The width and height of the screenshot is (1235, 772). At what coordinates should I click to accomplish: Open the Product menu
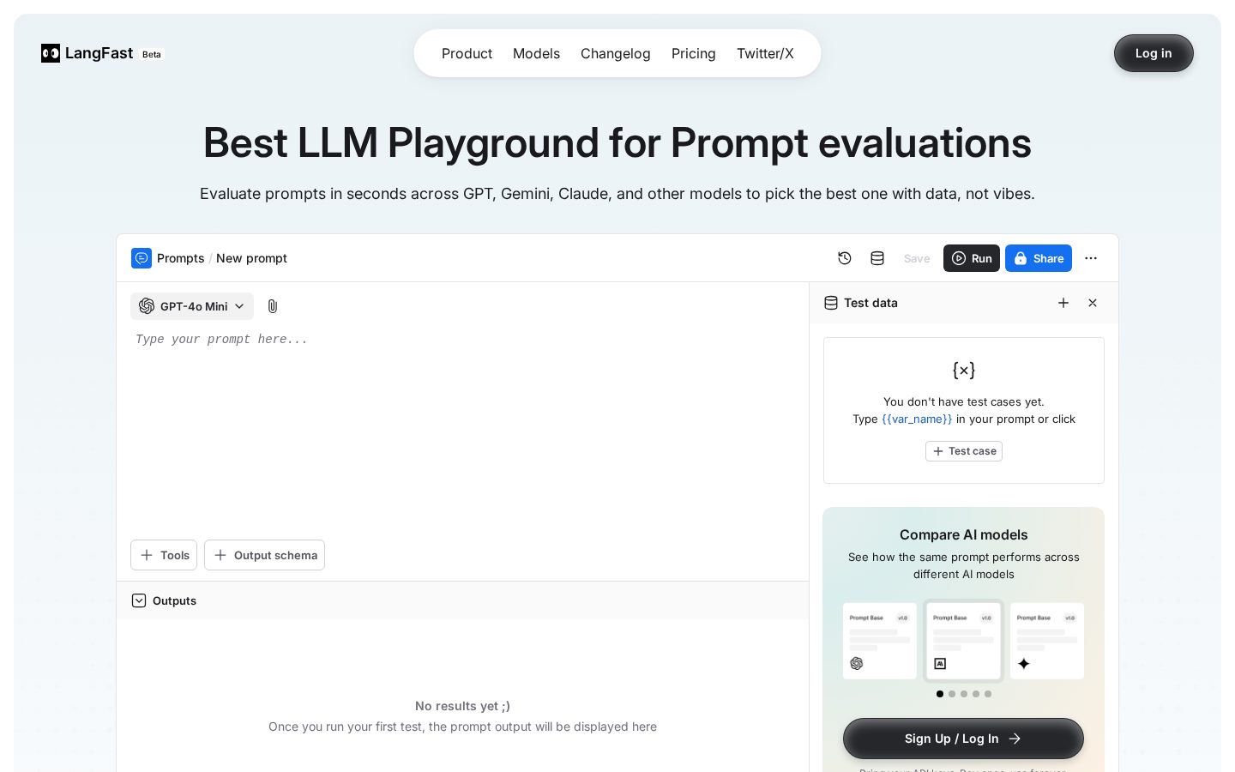(467, 53)
